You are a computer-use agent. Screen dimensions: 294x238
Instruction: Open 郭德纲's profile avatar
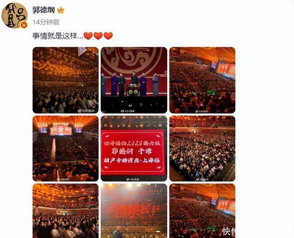tap(14, 16)
